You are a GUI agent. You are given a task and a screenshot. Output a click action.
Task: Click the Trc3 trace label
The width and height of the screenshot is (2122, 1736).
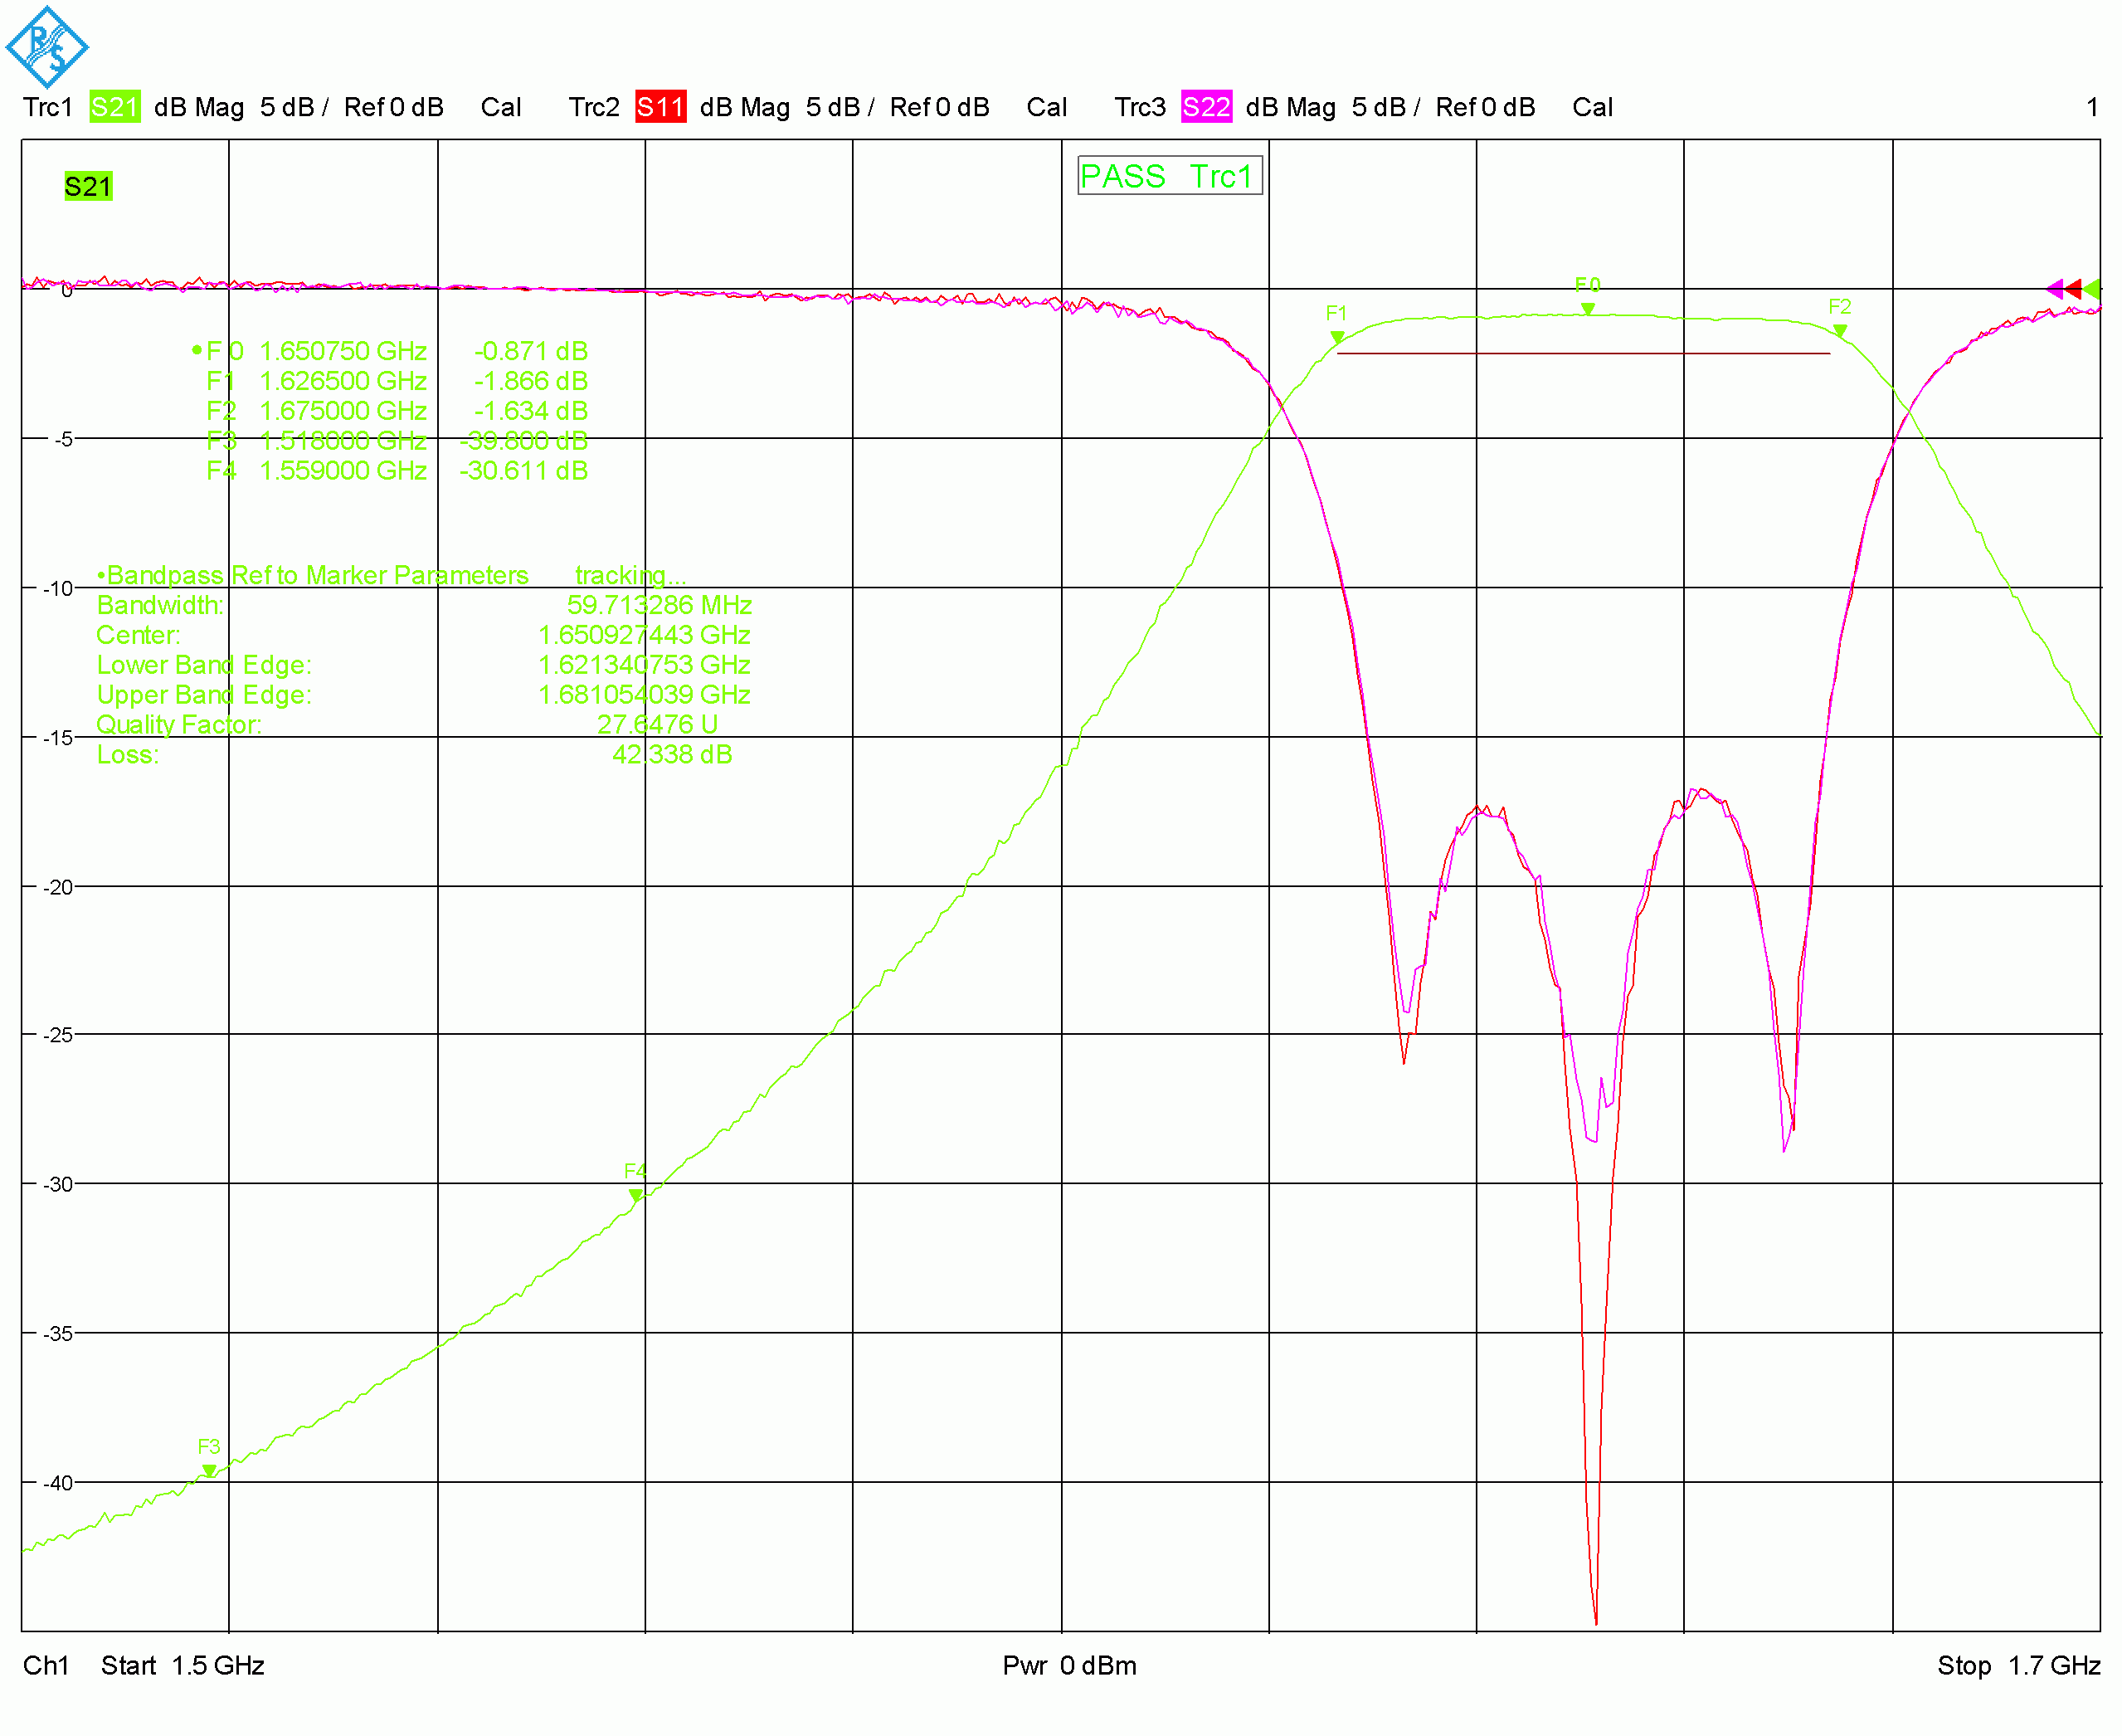(x=1140, y=107)
